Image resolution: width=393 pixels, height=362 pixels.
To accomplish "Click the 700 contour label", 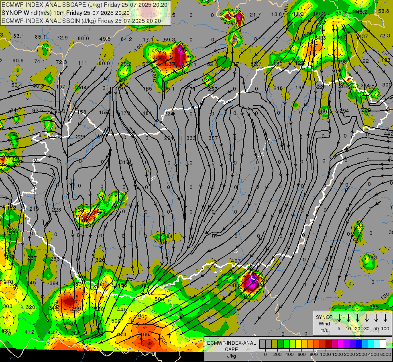I will [x=163, y=341].
